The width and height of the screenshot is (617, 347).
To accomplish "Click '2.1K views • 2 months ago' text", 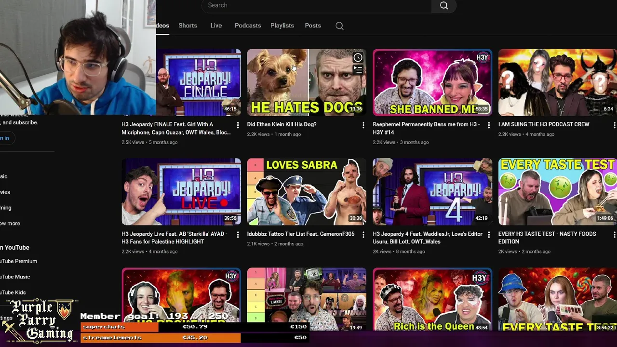I will click(275, 244).
